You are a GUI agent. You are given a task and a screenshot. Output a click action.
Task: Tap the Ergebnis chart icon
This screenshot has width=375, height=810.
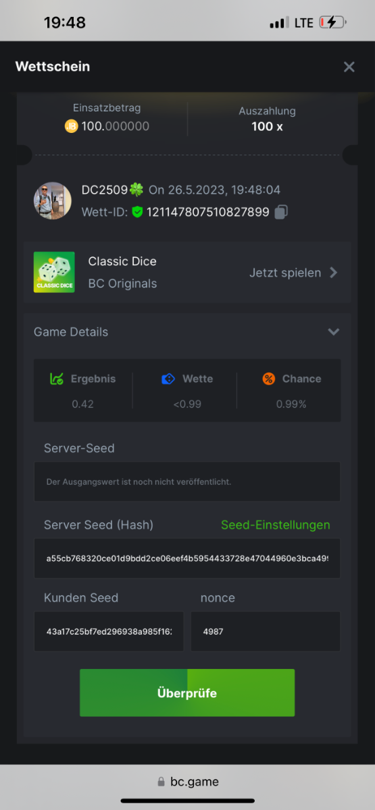tap(57, 379)
